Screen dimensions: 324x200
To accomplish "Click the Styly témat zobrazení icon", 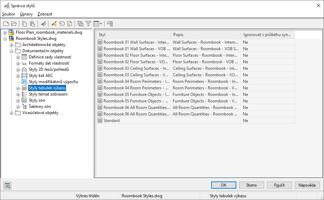I will [24, 94].
